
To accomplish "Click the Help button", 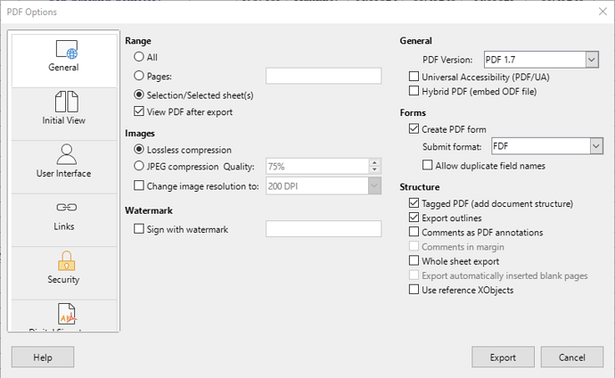I will [x=43, y=357].
